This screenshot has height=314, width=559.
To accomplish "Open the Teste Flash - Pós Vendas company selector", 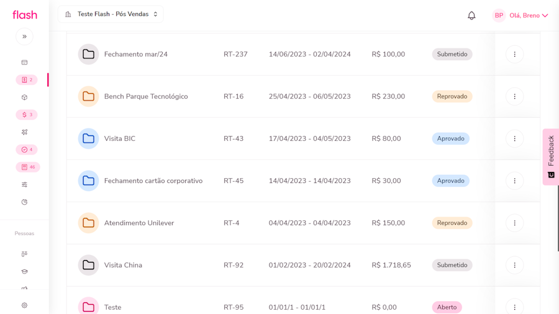I will coord(111,14).
